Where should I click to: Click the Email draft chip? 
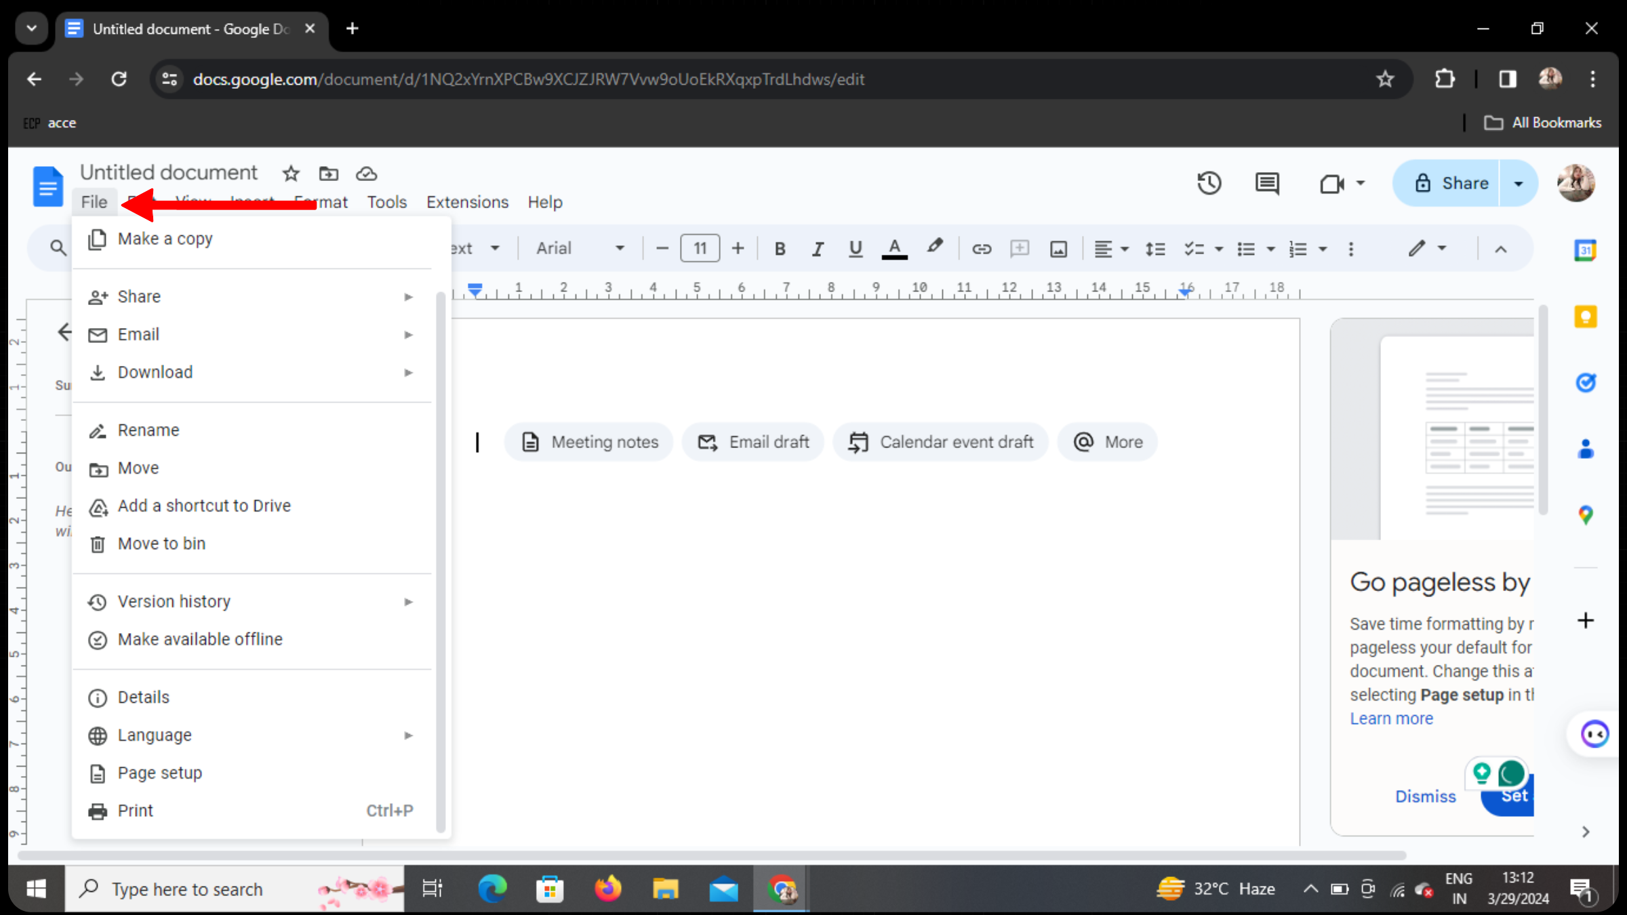pos(753,442)
